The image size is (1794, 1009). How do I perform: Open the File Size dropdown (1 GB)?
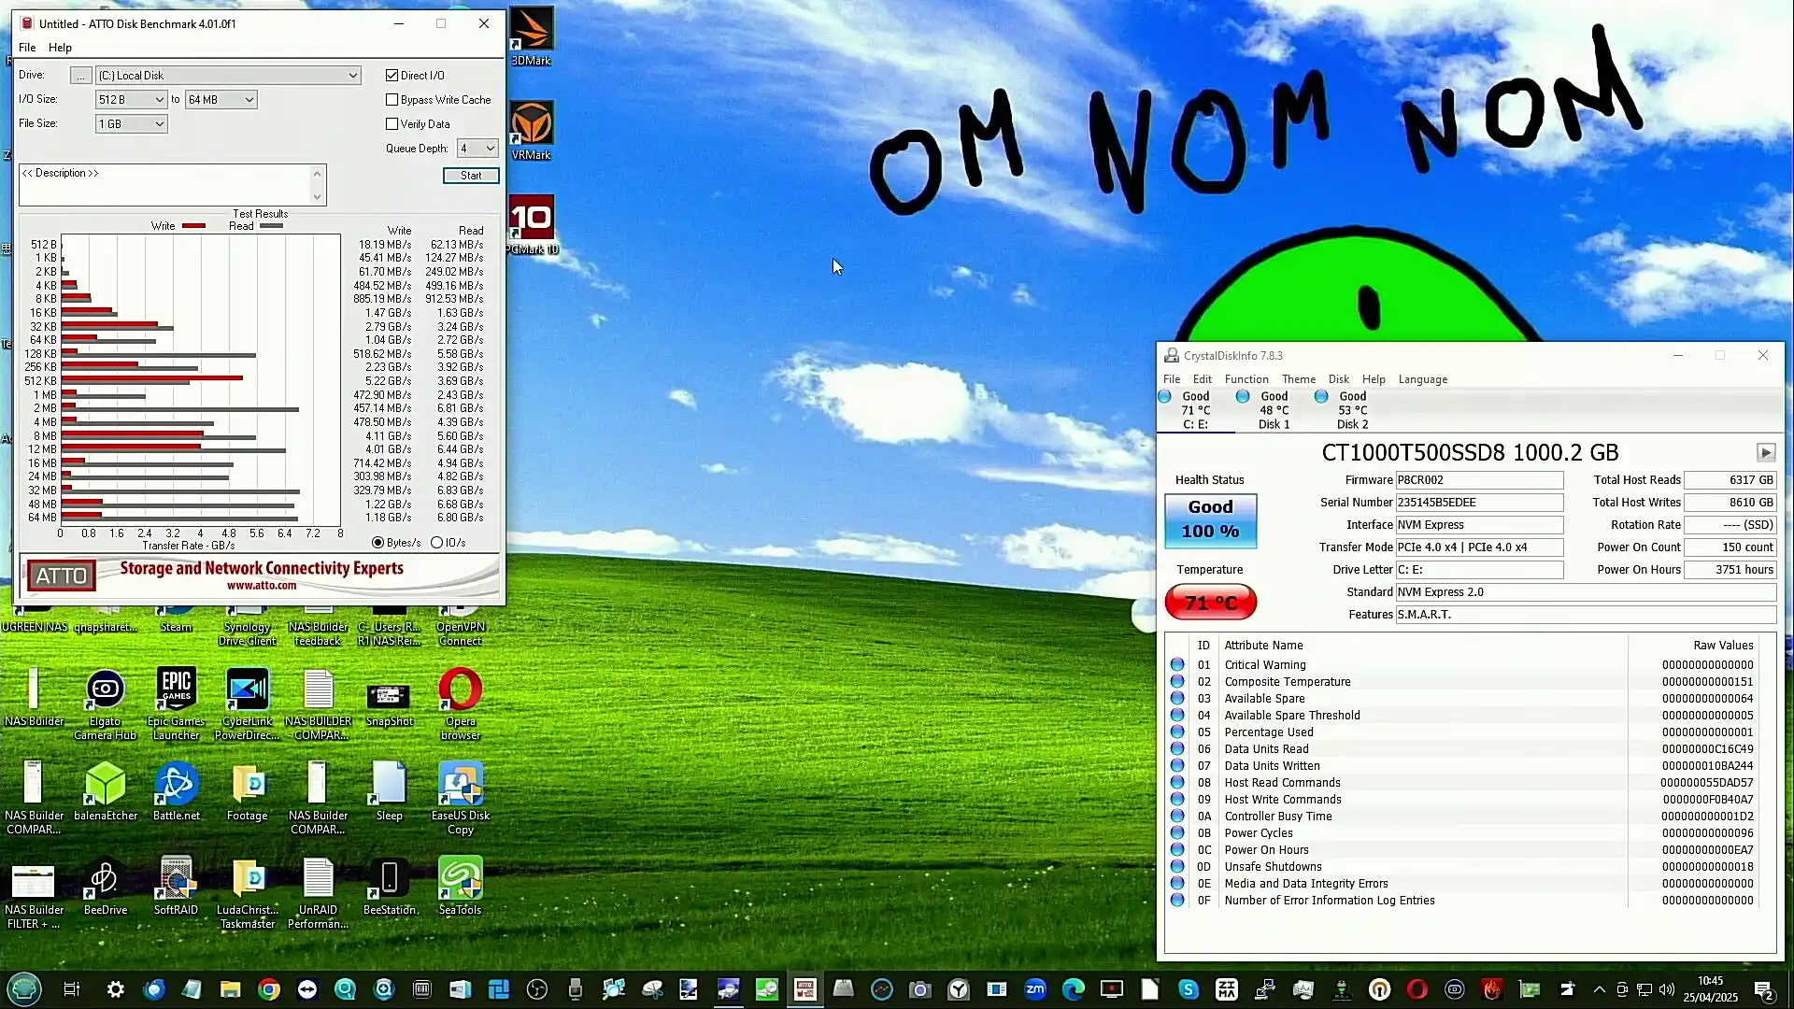(131, 124)
